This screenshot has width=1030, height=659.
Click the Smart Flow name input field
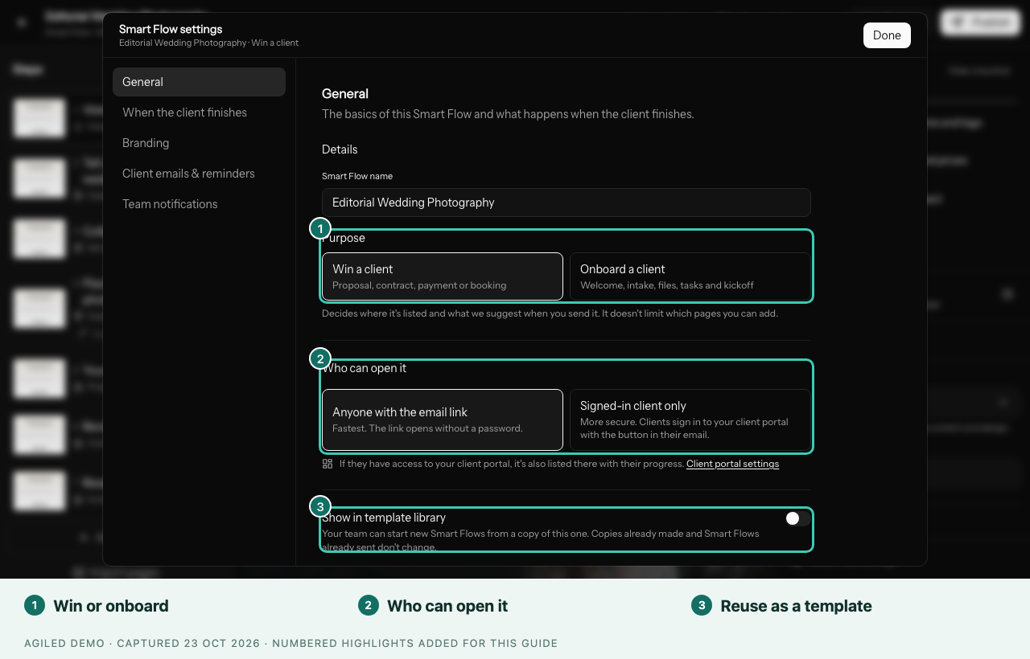point(566,203)
